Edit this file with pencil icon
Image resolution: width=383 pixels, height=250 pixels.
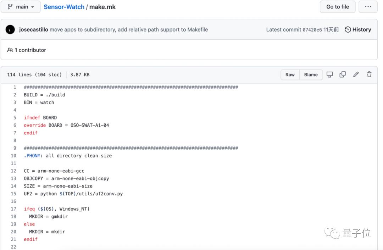(x=356, y=74)
